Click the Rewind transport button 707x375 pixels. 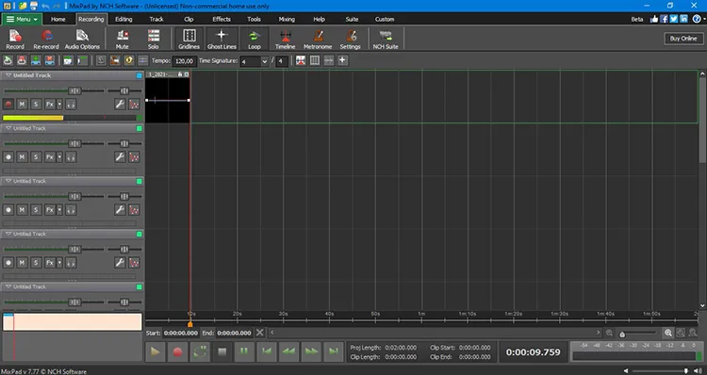click(x=288, y=352)
